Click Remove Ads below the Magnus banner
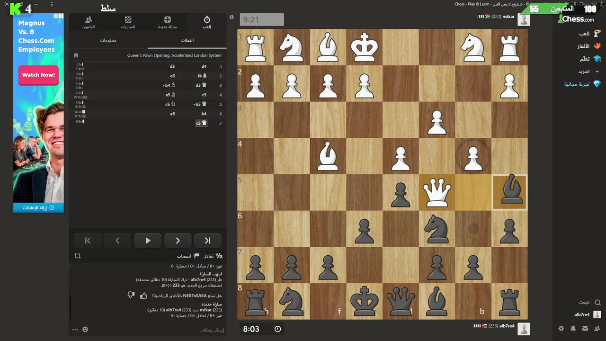Viewport: 606px width, 341px height. click(x=38, y=207)
